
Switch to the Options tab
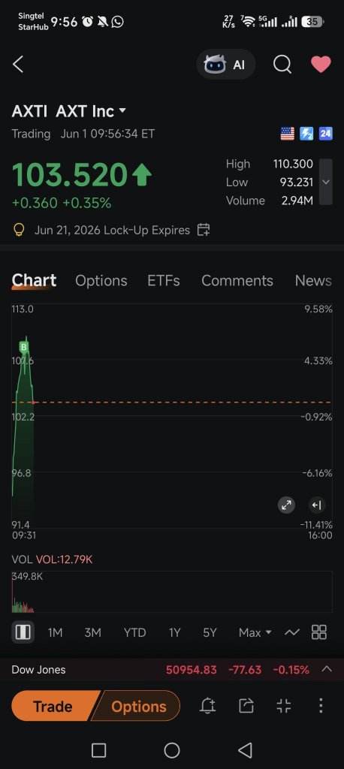[101, 281]
